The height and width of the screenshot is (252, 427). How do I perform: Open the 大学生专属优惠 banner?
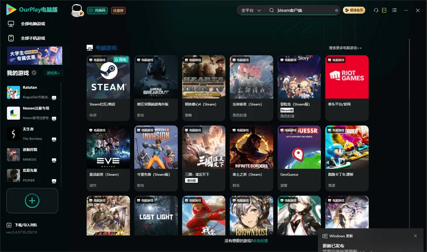point(35,55)
